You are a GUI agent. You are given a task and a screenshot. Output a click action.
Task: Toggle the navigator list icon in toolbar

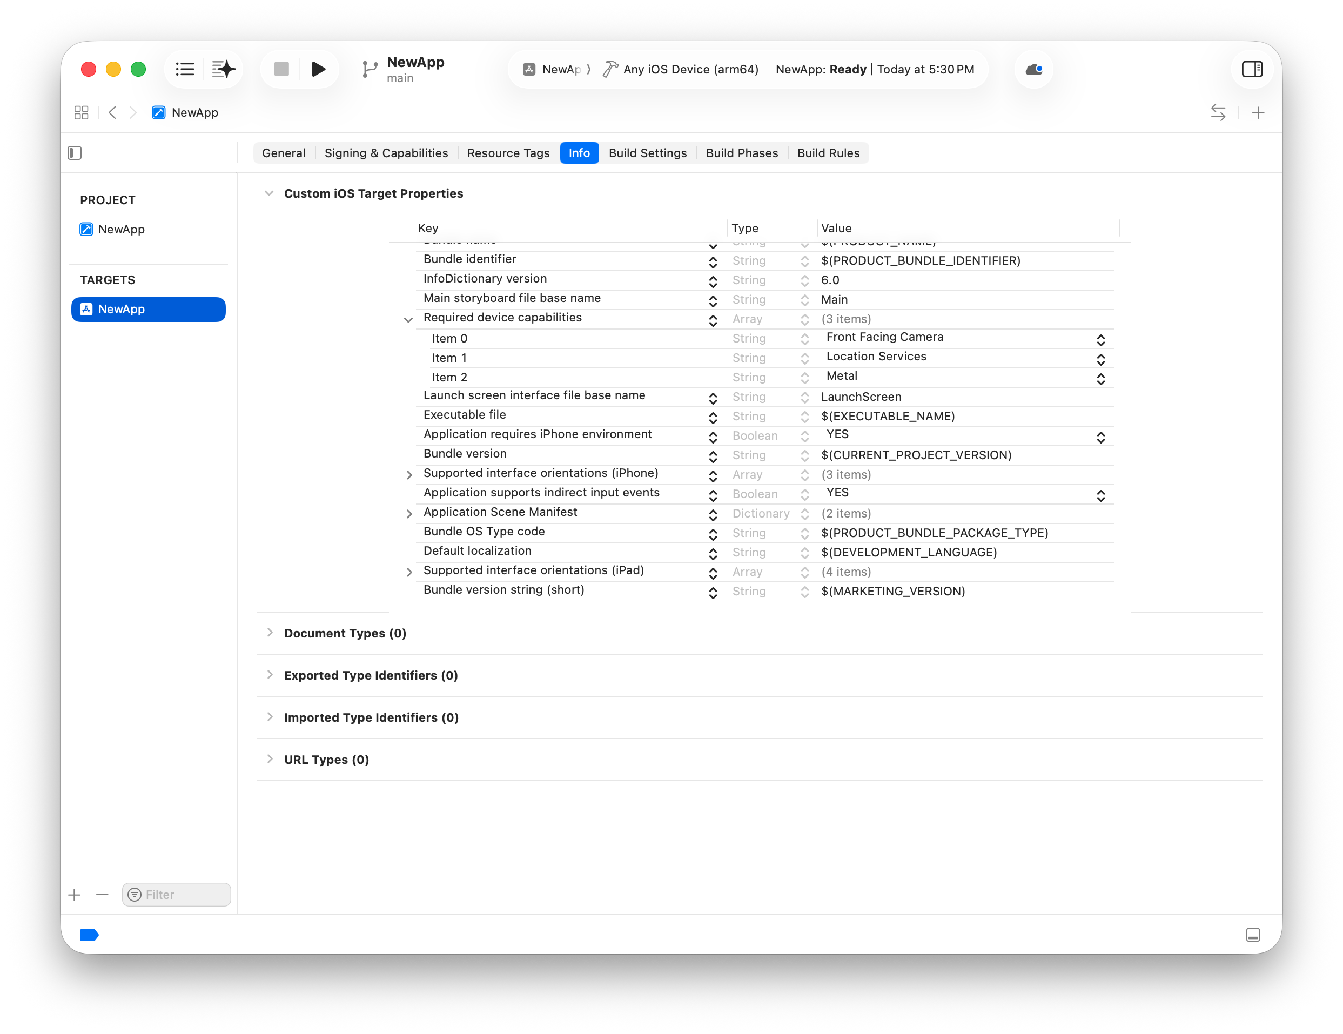(184, 69)
